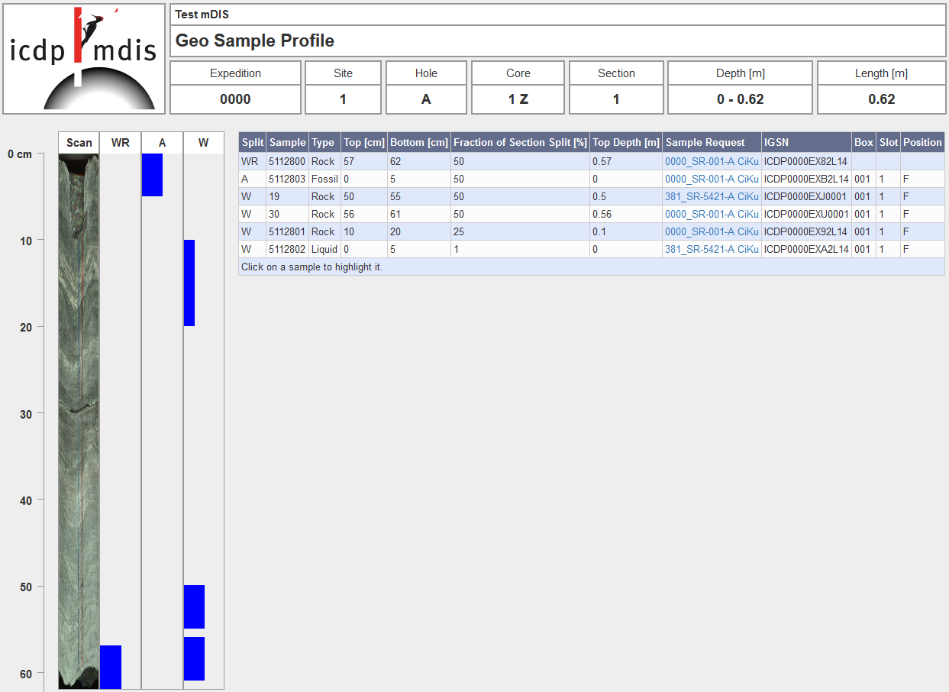Select the WR column header
Image resolution: width=949 pixels, height=692 pixels.
pos(119,142)
